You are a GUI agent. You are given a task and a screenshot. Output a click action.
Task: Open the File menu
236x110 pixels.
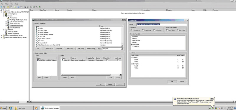(x=2, y=4)
